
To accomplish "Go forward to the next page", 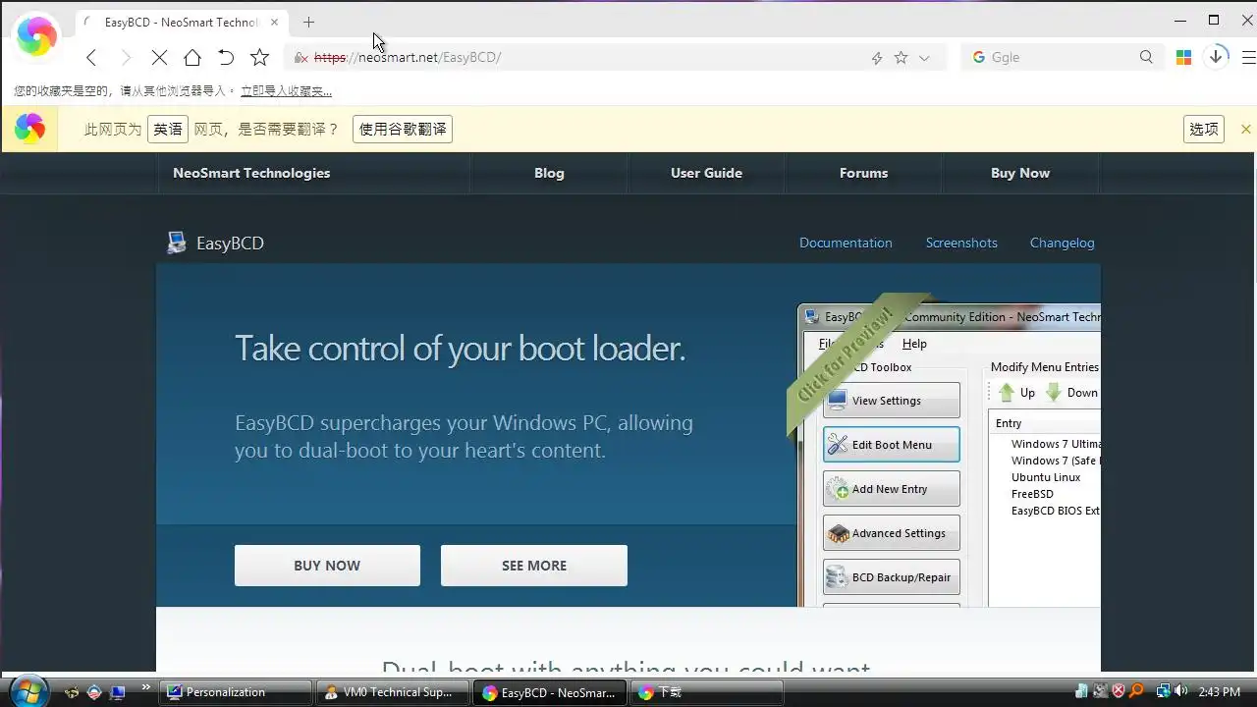I will (126, 58).
